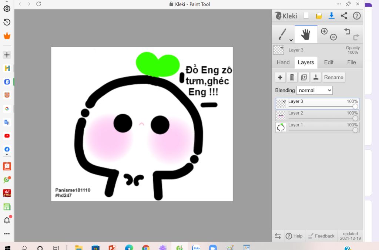Open Google Chrome from the taskbar
This screenshot has height=250, width=379.
click(x=146, y=248)
